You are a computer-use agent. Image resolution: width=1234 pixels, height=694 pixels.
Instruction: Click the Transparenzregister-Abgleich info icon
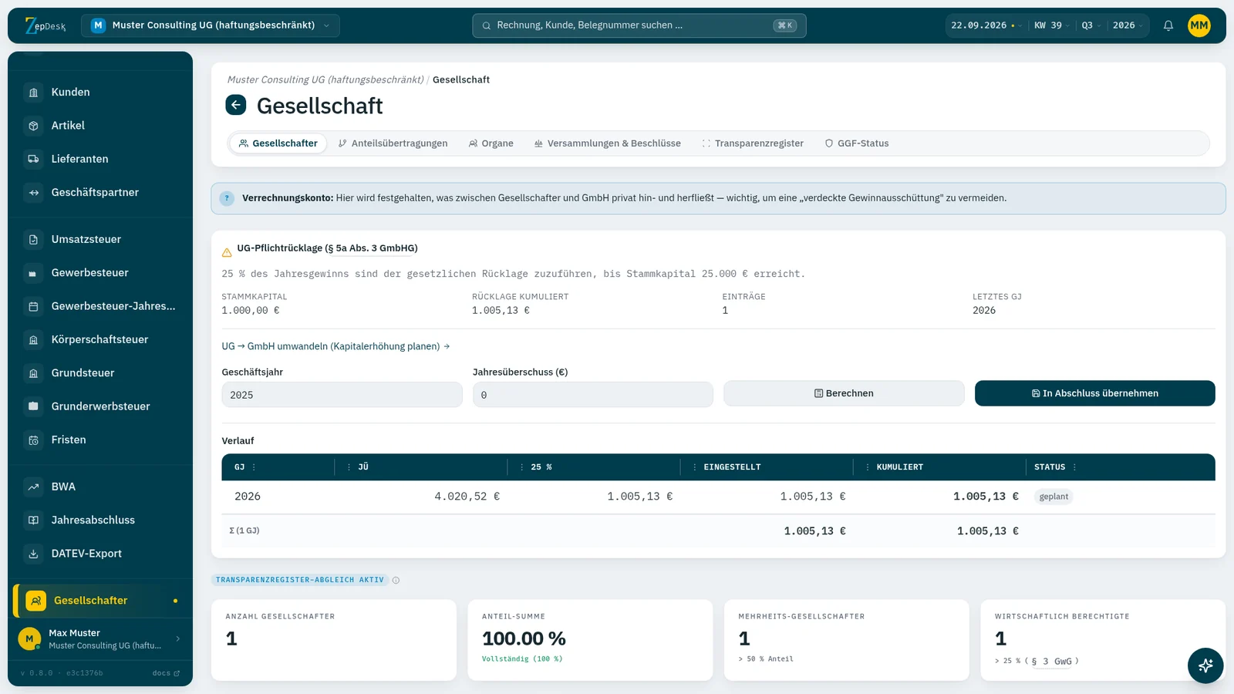(396, 581)
